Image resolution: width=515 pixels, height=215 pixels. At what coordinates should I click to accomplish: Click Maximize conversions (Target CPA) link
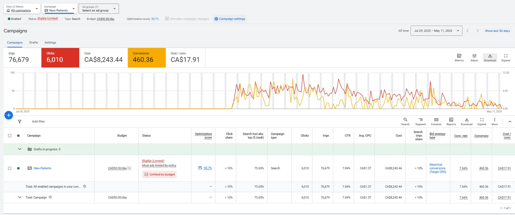tap(438, 168)
